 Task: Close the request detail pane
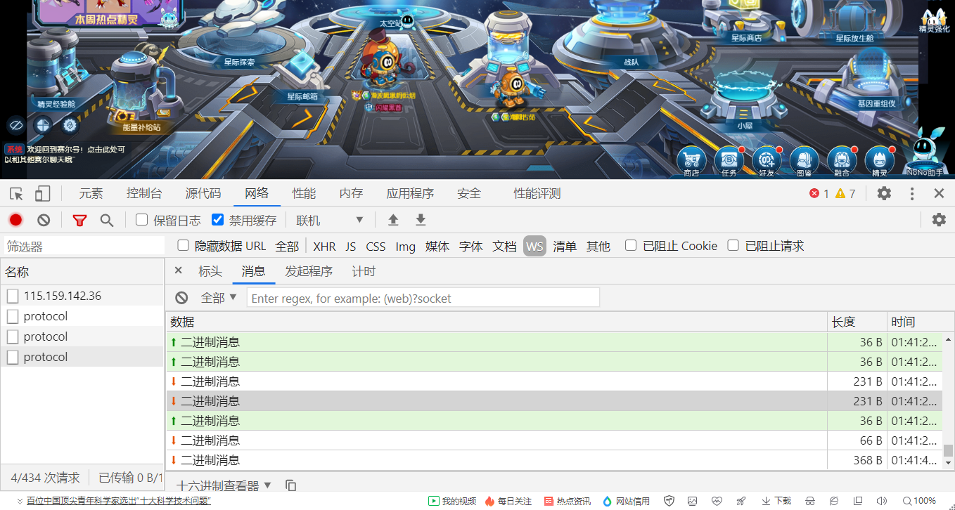(x=178, y=270)
